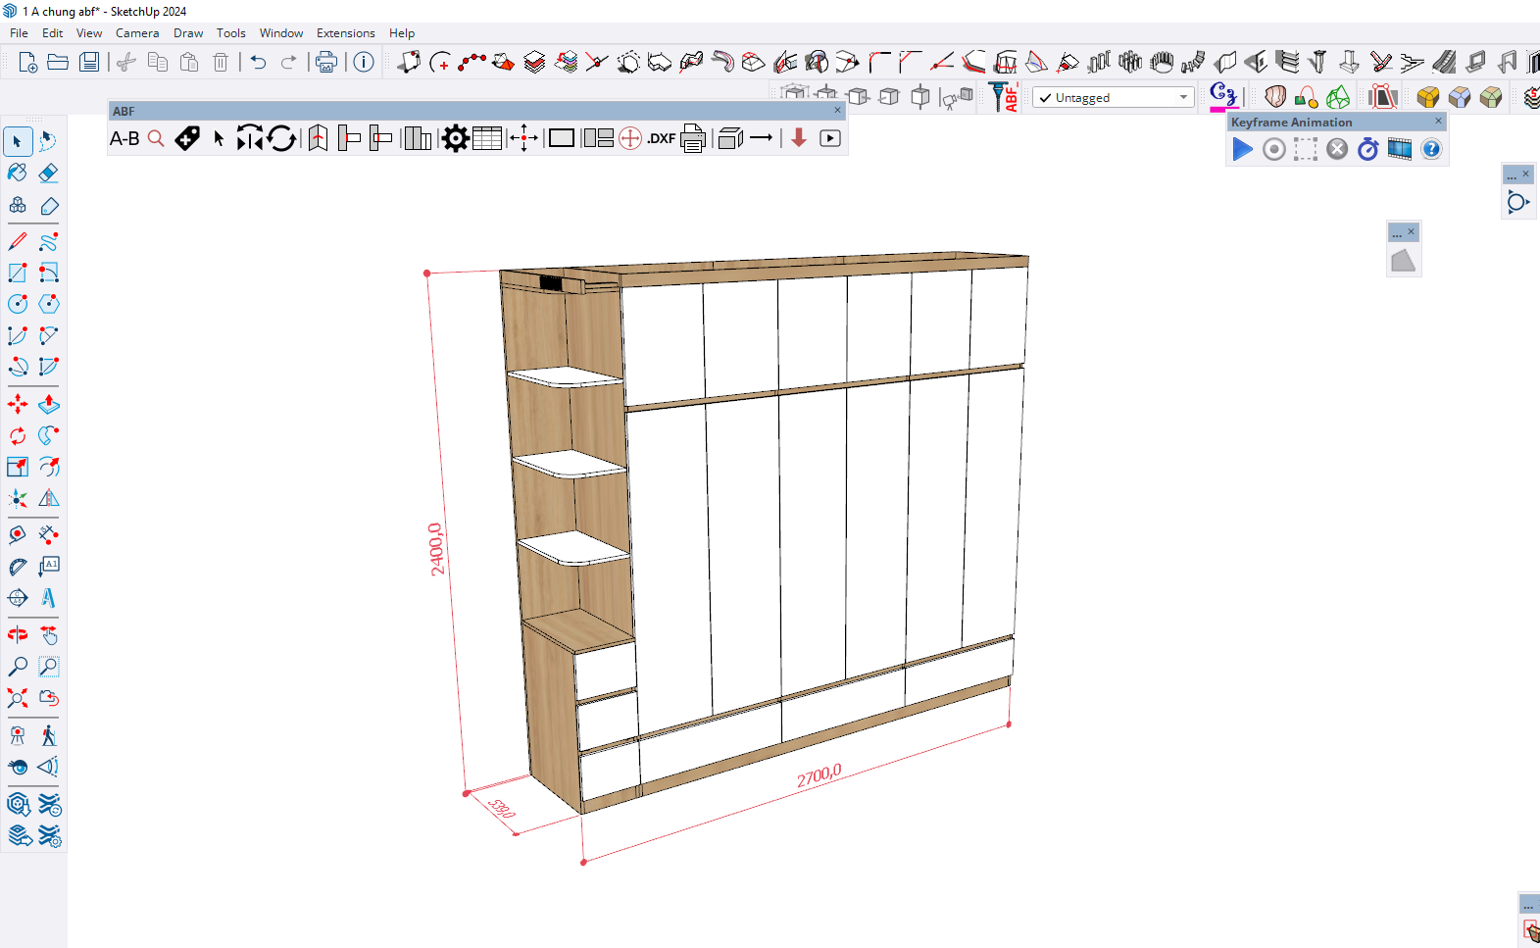Pick the Paint Bucket tool
Image resolution: width=1540 pixels, height=948 pixels.
tap(18, 174)
